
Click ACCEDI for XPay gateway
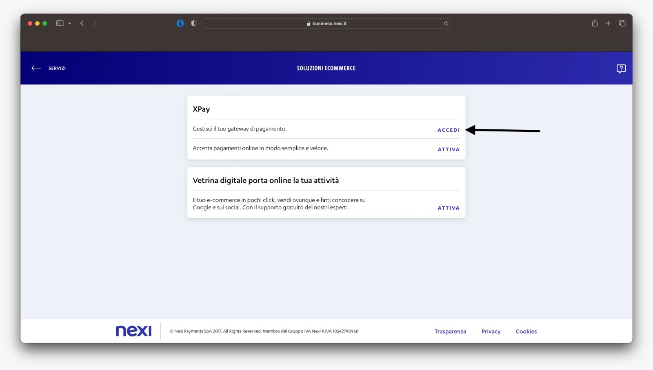[x=449, y=130]
